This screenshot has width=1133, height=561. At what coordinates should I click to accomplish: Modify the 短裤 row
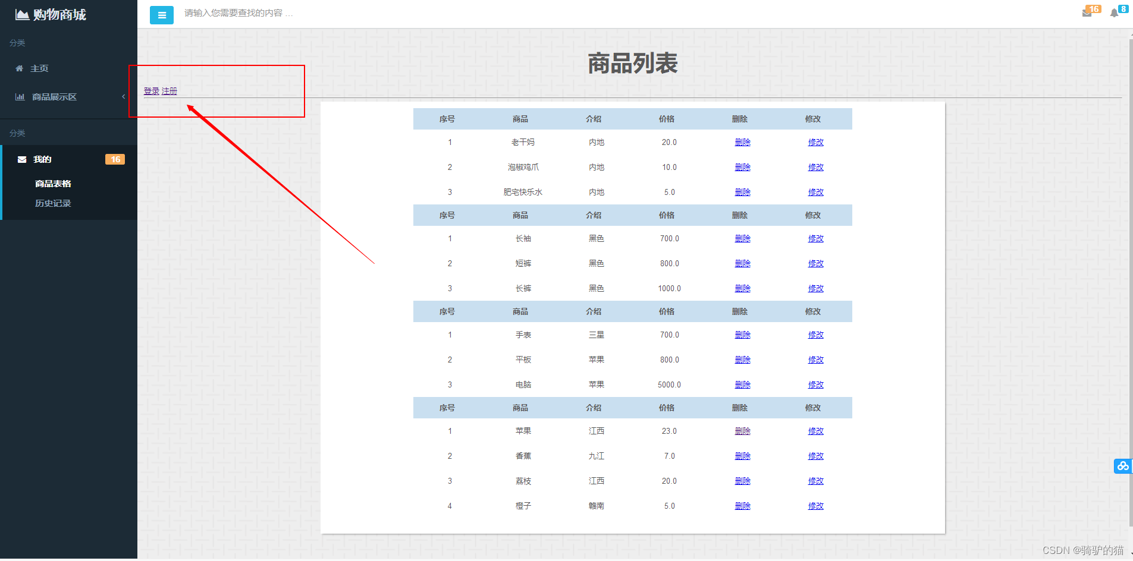tap(815, 263)
